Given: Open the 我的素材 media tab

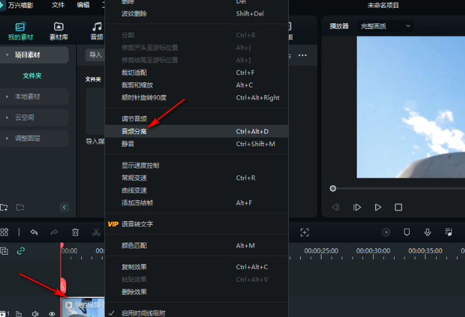Looking at the screenshot, I should tap(21, 31).
